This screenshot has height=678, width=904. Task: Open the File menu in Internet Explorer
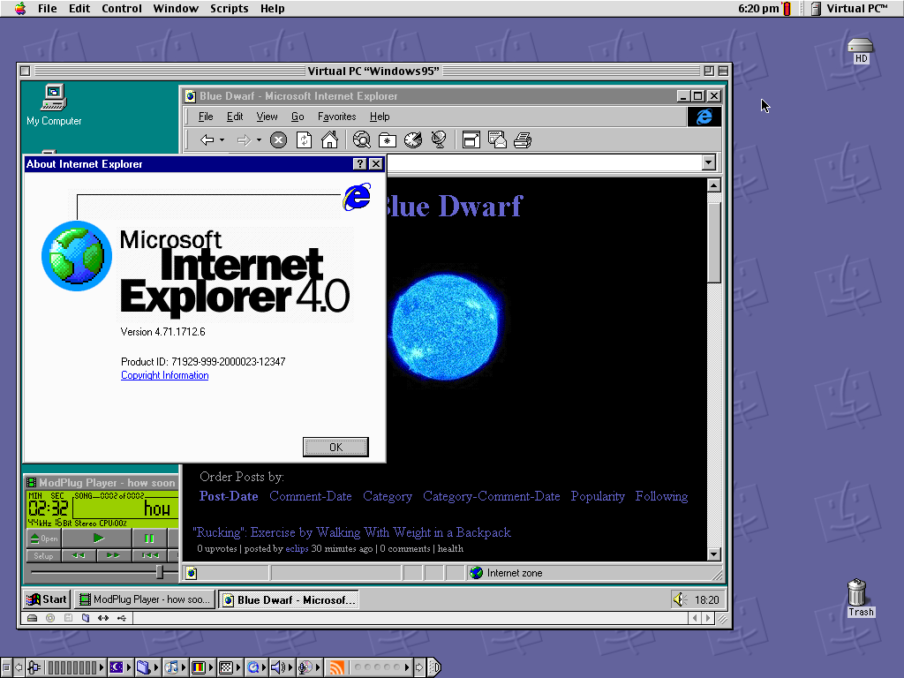[205, 117]
